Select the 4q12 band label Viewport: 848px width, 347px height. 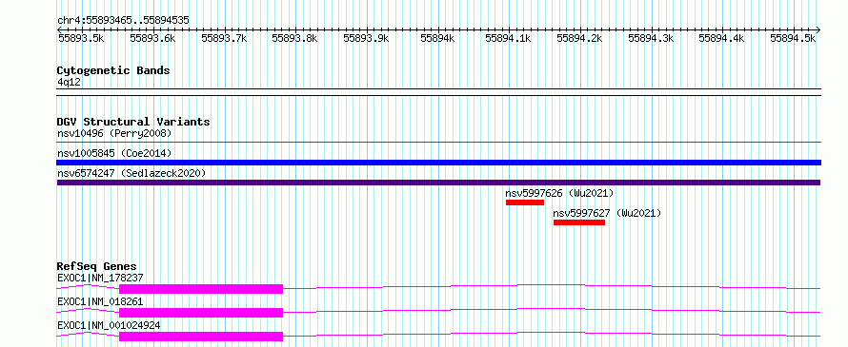(x=70, y=82)
